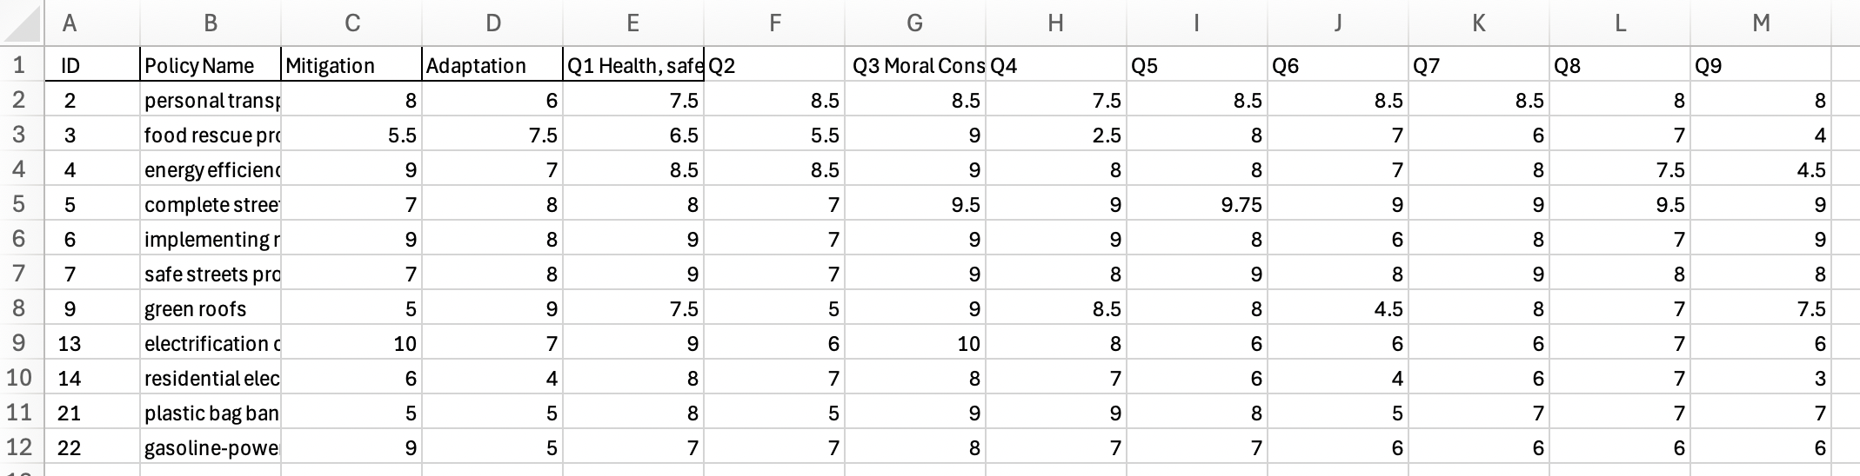Click the 'Q9' header cell

tap(1761, 65)
